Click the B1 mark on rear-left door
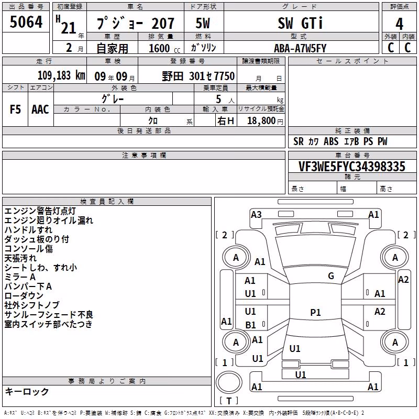419x419 pixels. (250, 325)
